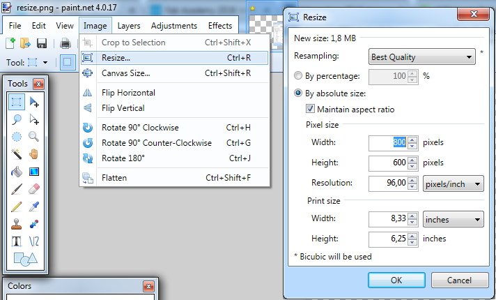
Task: Choose Flip Horizontal menu entry
Action: coord(174,93)
